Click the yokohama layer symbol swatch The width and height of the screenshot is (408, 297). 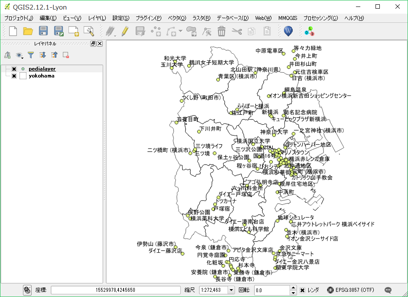(x=23, y=76)
